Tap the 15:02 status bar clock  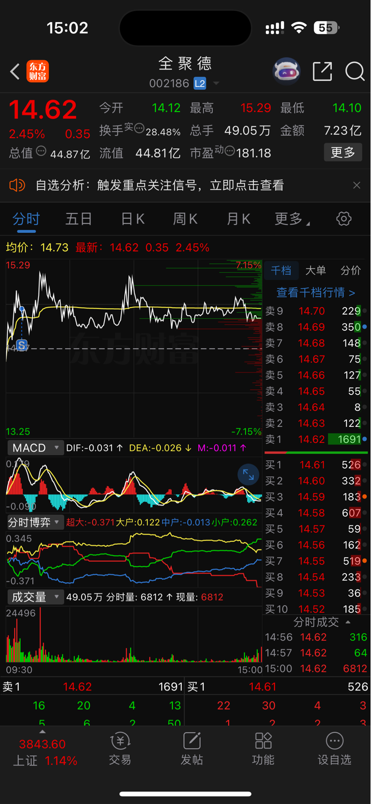68,28
